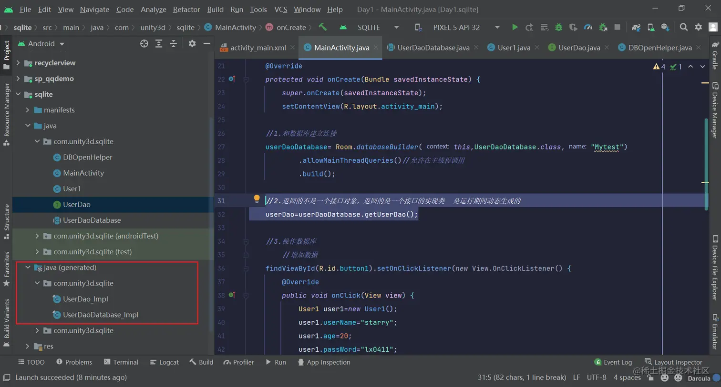Viewport: 721px width, 387px height.
Task: Open the Profile app speedometer icon
Action: coord(588,27)
